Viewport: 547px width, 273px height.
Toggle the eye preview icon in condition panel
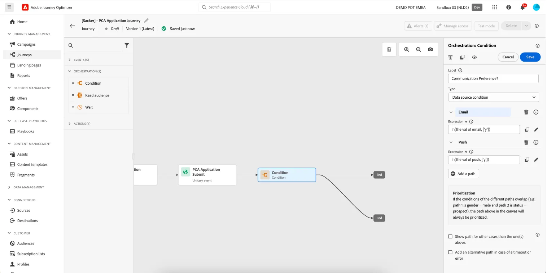[x=474, y=57]
